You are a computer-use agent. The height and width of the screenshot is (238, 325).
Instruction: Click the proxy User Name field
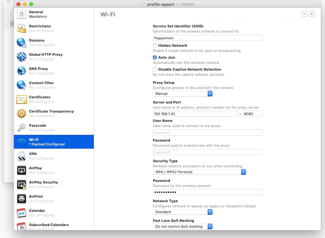[x=208, y=133]
